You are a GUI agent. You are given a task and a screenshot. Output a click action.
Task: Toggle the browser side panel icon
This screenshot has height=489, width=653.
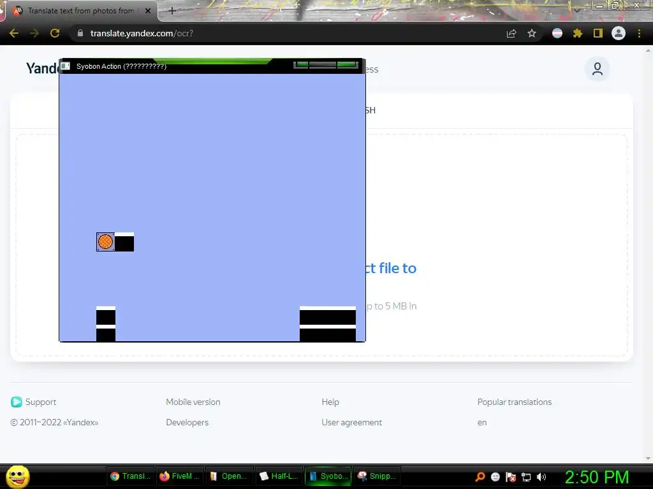click(598, 33)
